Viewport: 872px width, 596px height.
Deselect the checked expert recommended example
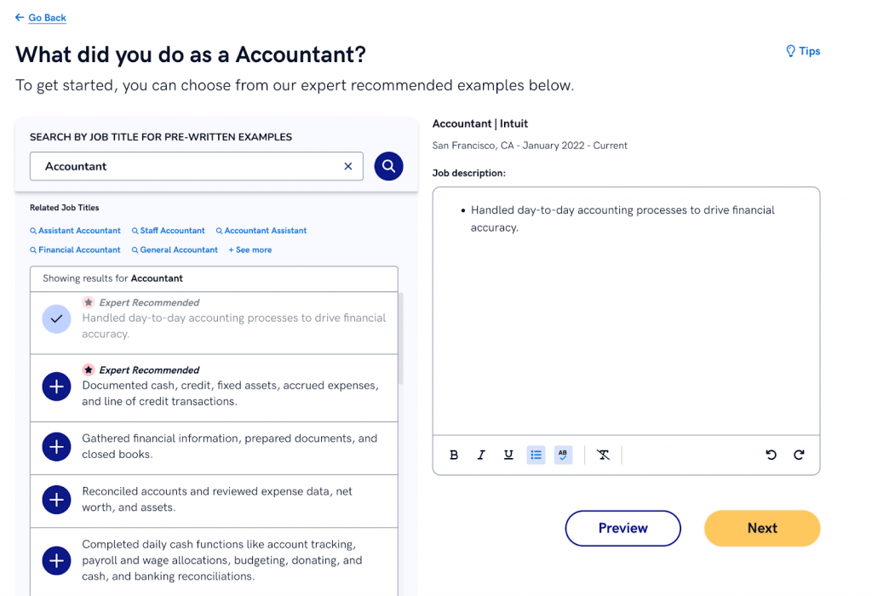(x=56, y=318)
